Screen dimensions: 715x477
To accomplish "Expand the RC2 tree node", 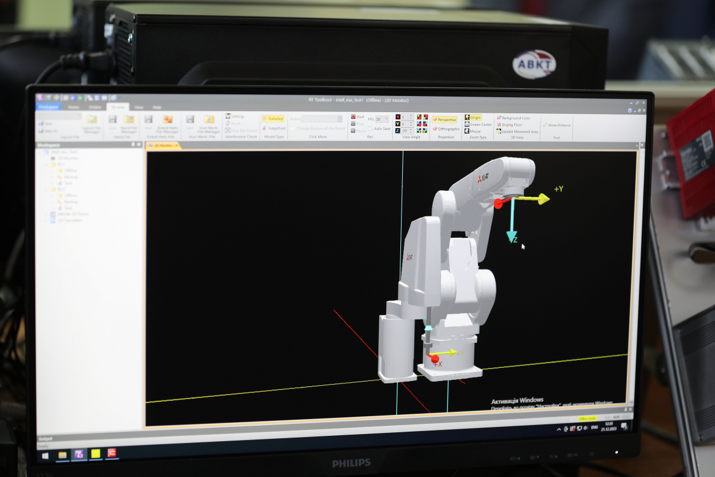I will 46,190.
